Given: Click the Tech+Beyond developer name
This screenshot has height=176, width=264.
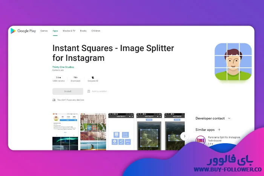Looking at the screenshot, I should pyautogui.click(x=215, y=141).
